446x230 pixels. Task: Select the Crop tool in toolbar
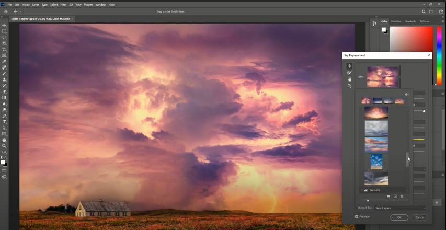(x=4, y=49)
